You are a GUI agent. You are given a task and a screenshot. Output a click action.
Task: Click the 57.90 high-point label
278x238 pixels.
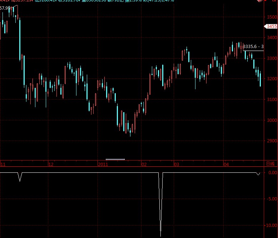click(5, 8)
